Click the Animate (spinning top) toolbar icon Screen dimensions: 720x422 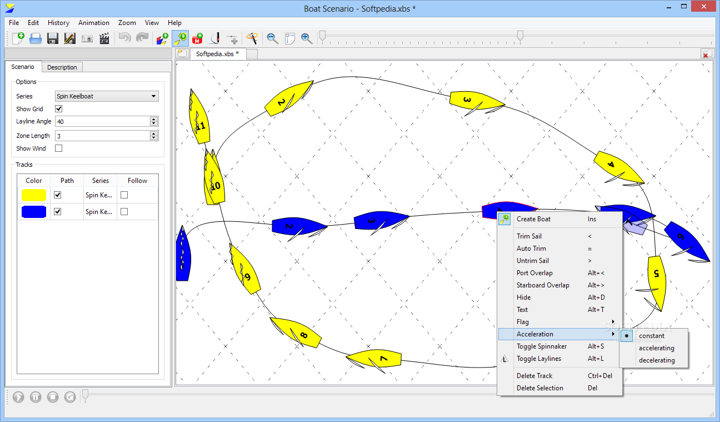click(252, 38)
